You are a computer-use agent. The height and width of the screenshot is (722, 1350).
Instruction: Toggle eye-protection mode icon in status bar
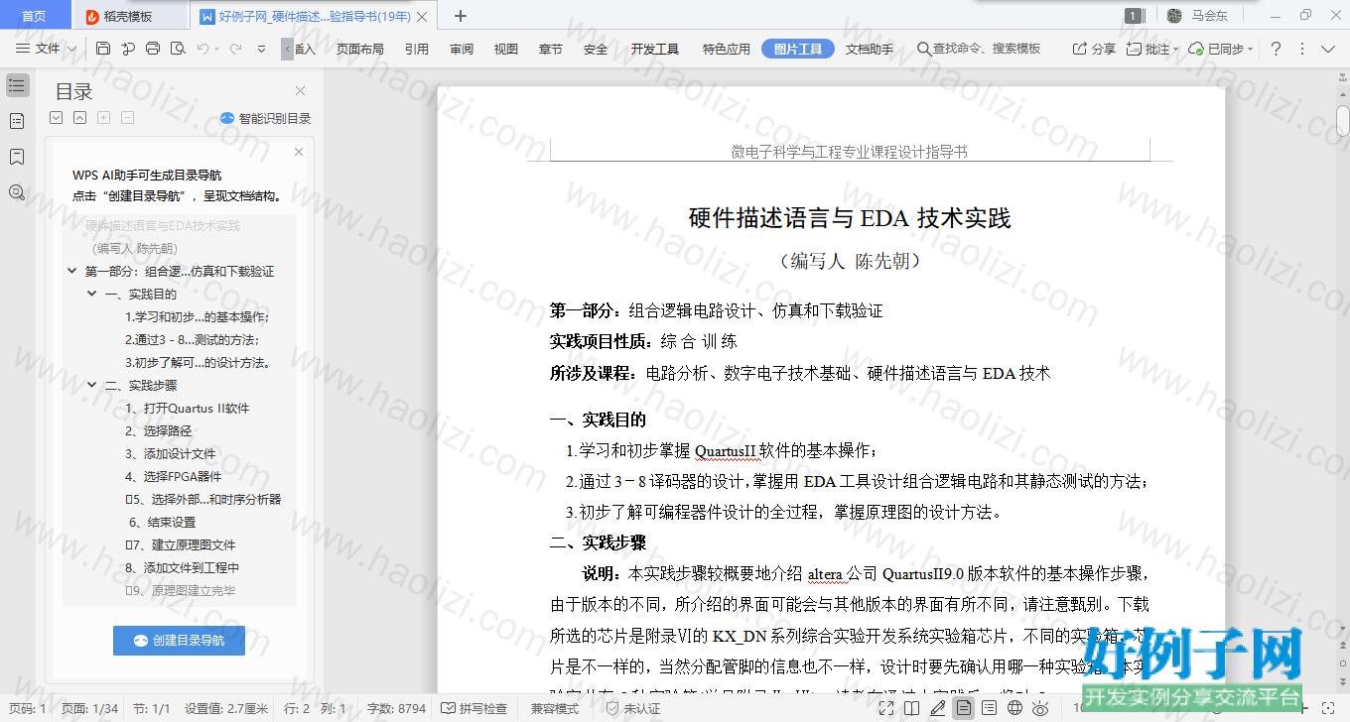coord(1040,708)
